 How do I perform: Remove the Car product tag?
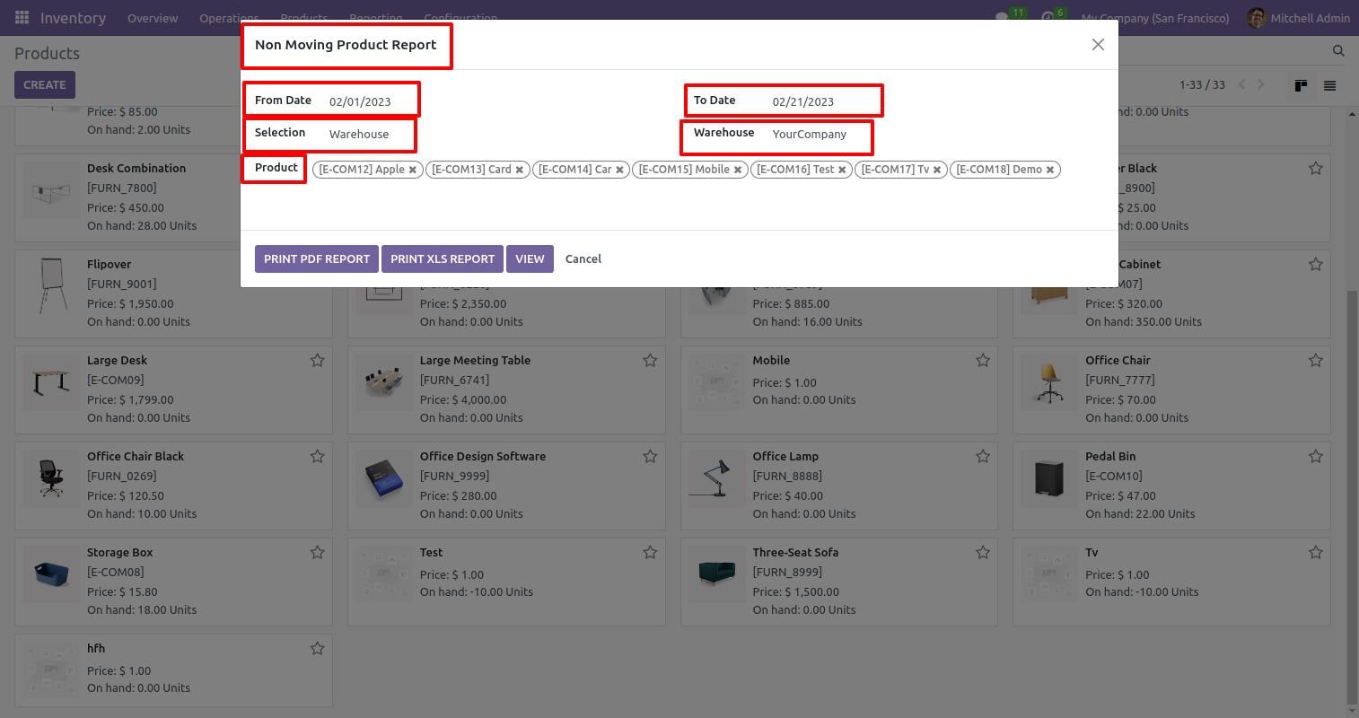coord(619,170)
